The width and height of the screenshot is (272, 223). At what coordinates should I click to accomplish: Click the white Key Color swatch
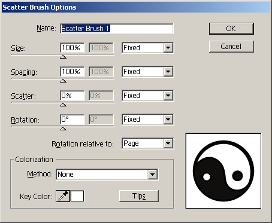(77, 196)
